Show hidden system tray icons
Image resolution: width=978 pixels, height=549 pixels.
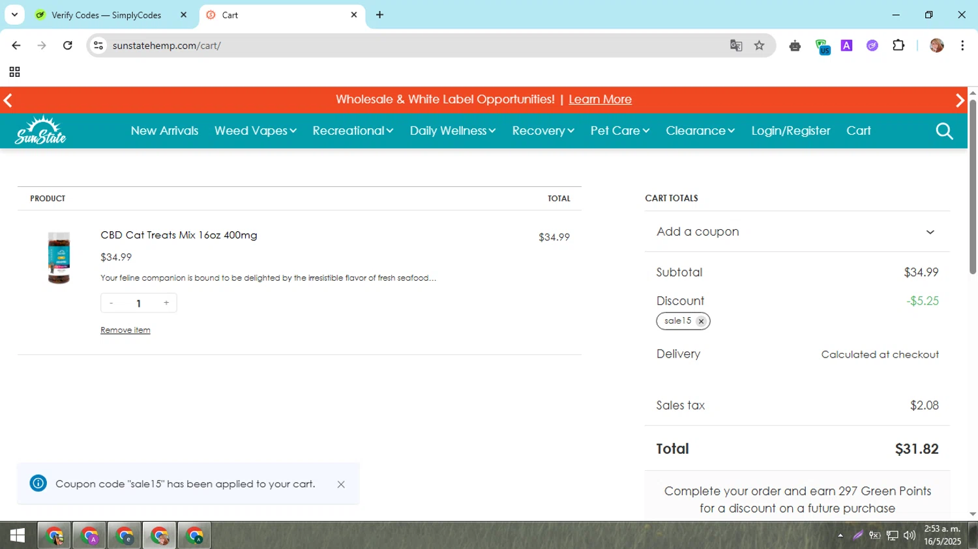click(x=840, y=535)
